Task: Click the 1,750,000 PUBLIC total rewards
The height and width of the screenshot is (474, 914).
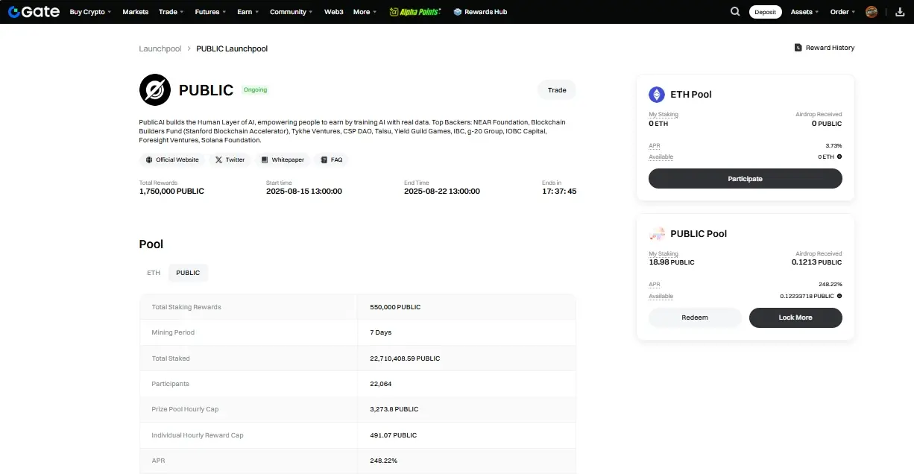Action: pos(171,192)
